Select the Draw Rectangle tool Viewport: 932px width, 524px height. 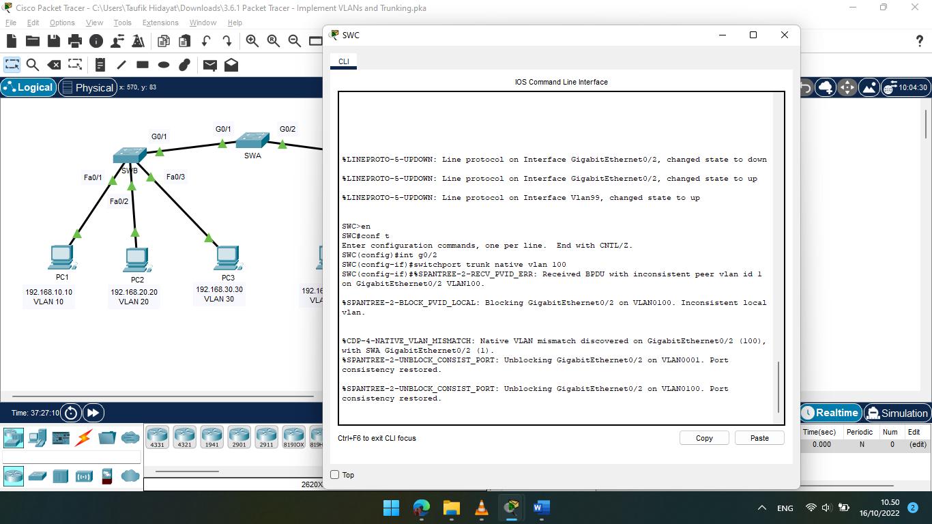coord(143,65)
